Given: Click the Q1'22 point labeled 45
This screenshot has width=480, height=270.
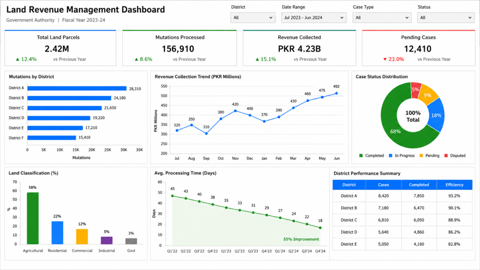Looking at the screenshot, I should click(x=172, y=196).
